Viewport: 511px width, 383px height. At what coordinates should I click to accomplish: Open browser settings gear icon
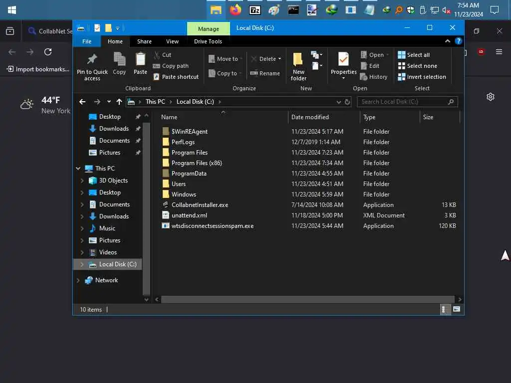click(490, 97)
